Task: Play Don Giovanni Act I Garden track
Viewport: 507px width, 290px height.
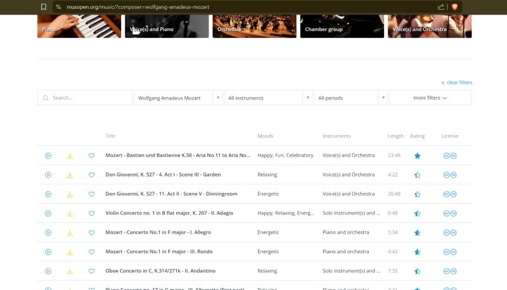Action: [x=48, y=175]
